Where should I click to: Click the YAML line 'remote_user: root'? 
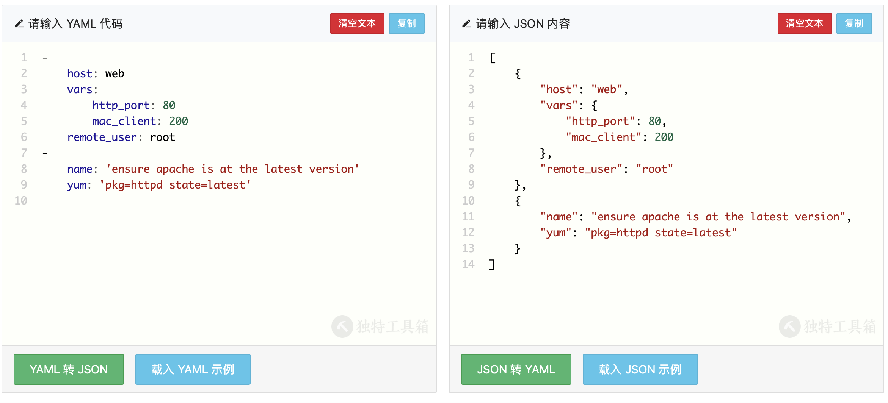(121, 137)
